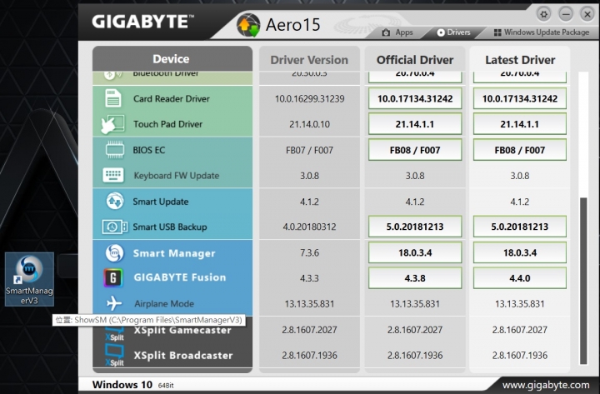600x394 pixels.
Task: Install Official Smart USB Backup 5.0.20181213
Action: click(415, 227)
